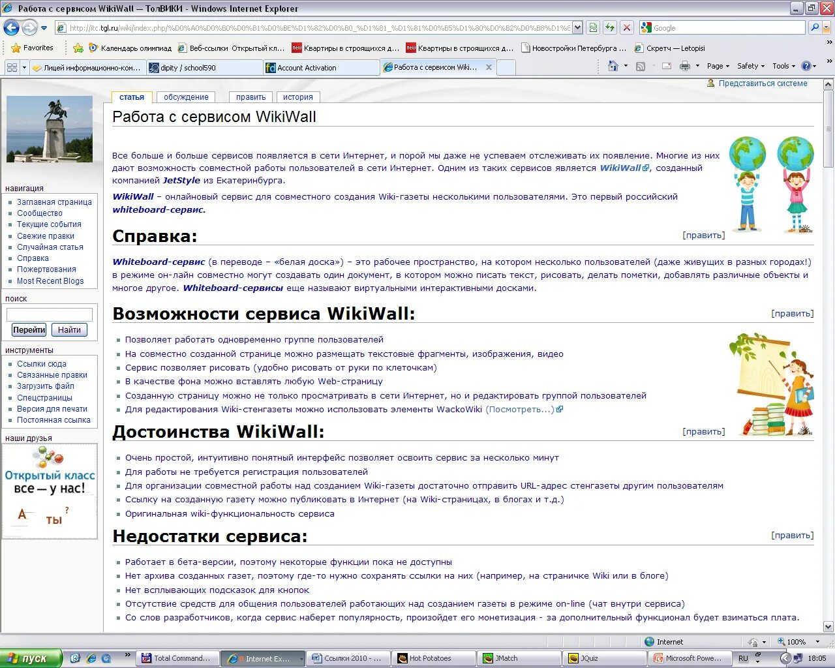Open Случайная статья in navigation

(x=50, y=247)
